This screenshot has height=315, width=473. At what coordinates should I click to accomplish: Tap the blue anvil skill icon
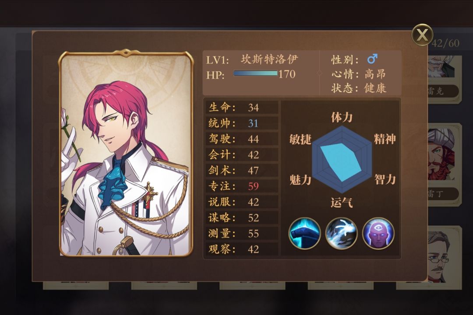coord(305,233)
